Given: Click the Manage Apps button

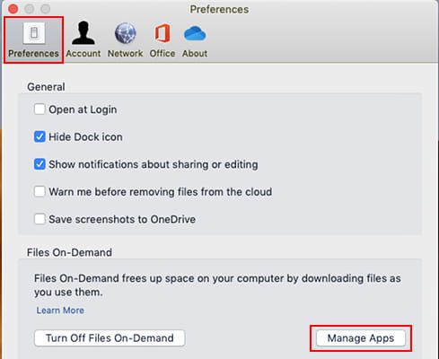Looking at the screenshot, I should tap(361, 338).
